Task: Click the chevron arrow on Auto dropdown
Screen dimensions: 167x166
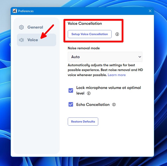Action: click(x=140, y=57)
